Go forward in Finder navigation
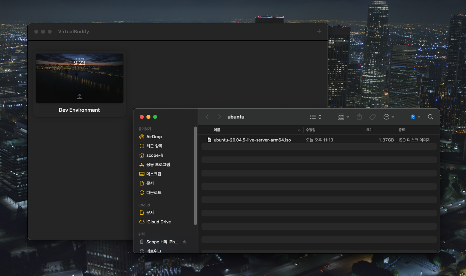466x276 pixels. [219, 117]
